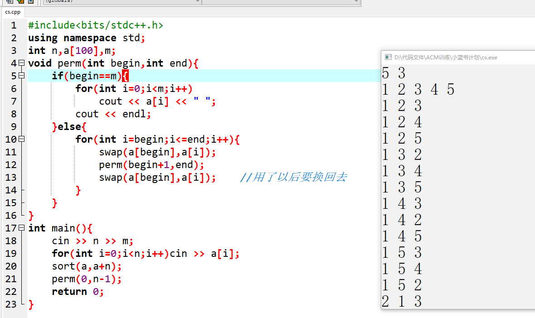535x318 pixels.
Task: Click the '}else{' line
Action: (x=69, y=126)
